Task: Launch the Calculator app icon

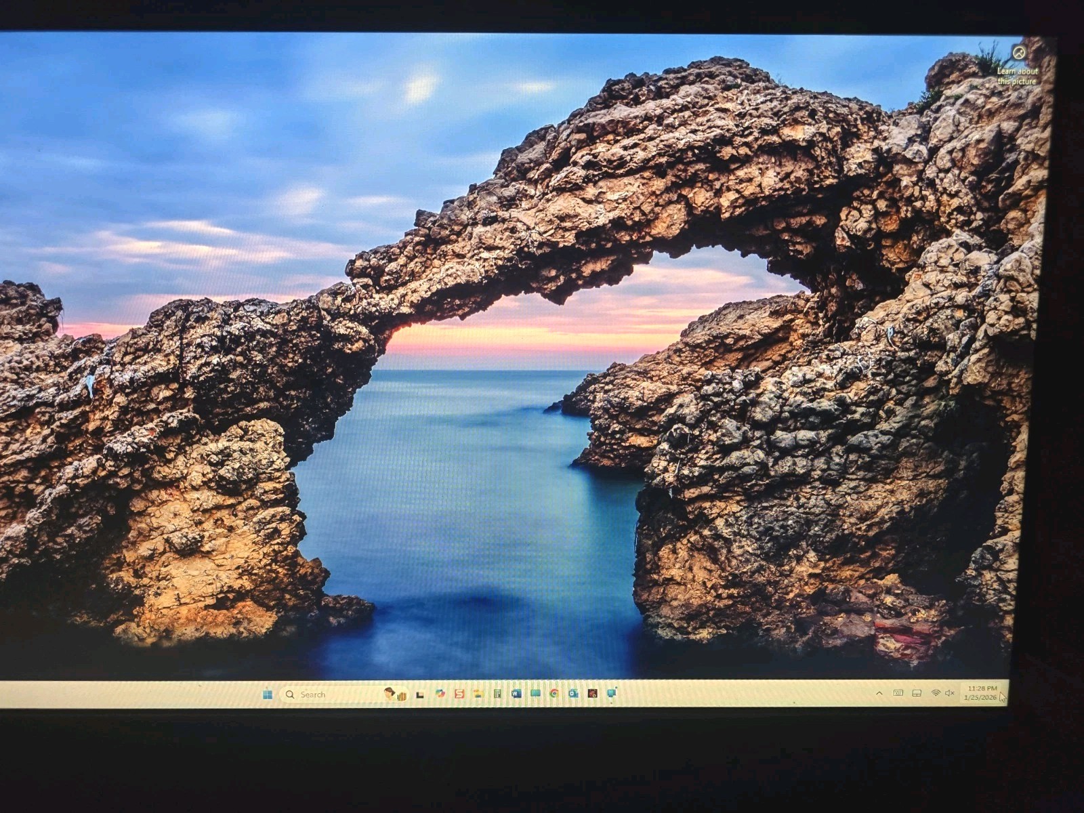Action: click(x=497, y=694)
